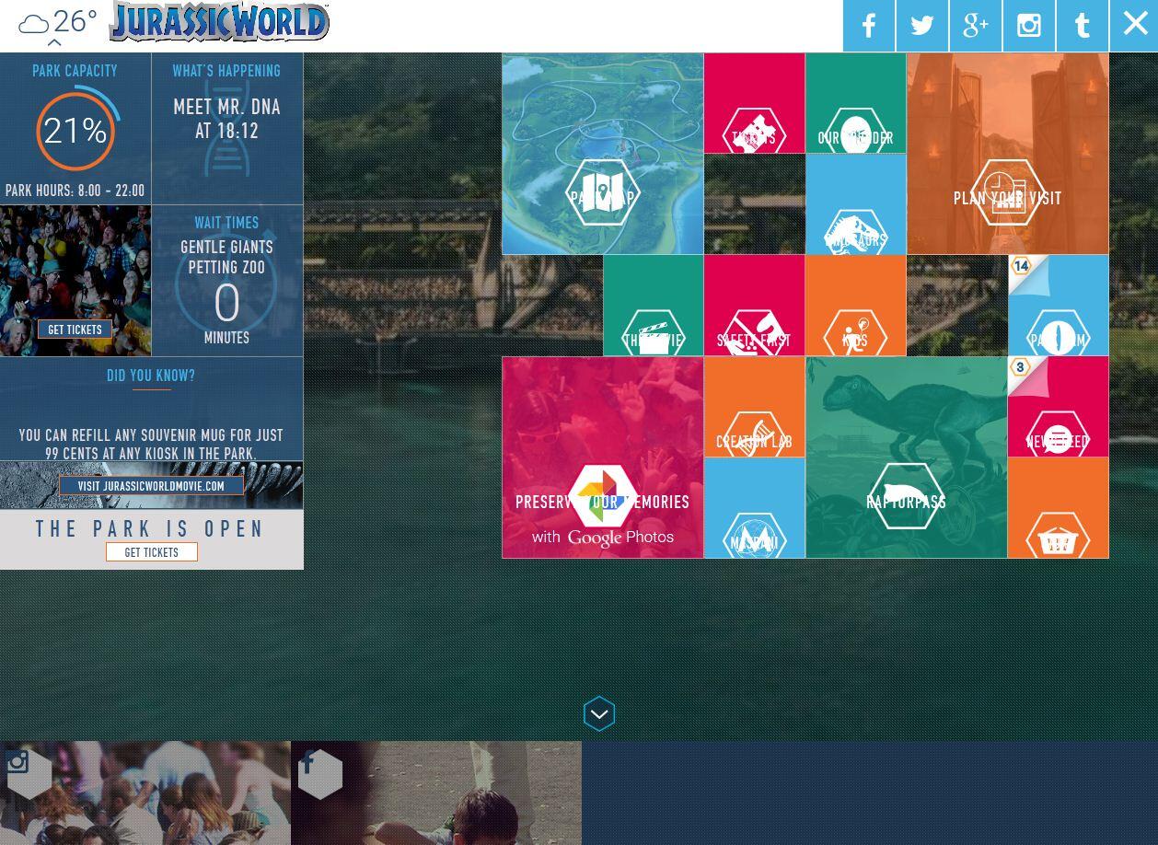Screen dimensions: 1158x845
Task: Open Preserve Your Memories Google Photos tile
Action: point(603,457)
